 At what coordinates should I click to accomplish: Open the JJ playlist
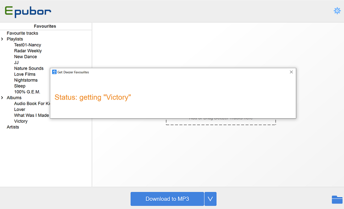click(x=17, y=62)
